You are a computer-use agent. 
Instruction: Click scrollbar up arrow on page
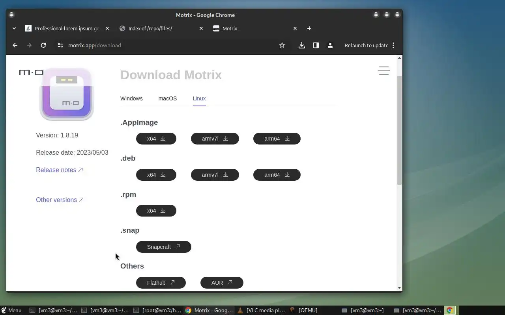click(399, 58)
